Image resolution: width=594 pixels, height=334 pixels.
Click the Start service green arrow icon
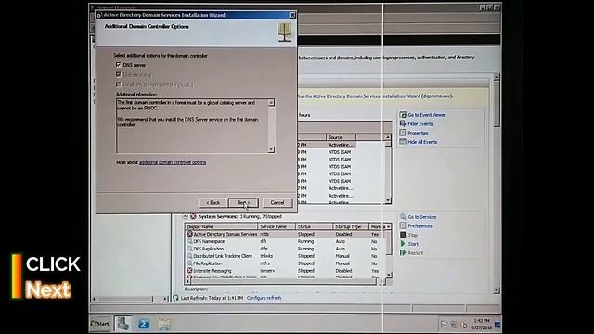(x=403, y=244)
